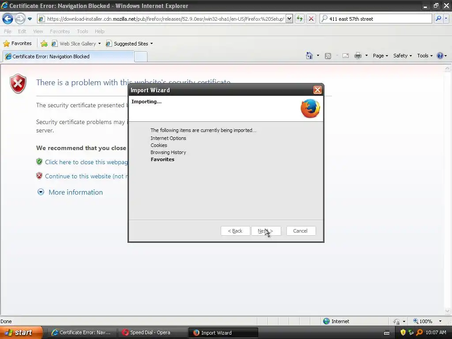The image size is (452, 339).
Task: Click Cookies in import list
Action: [x=158, y=145]
